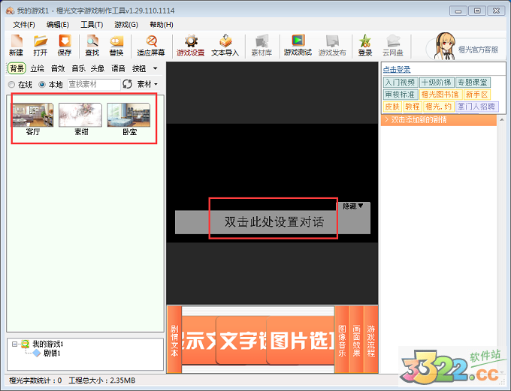Click the 查找素材 search field

(x=94, y=84)
